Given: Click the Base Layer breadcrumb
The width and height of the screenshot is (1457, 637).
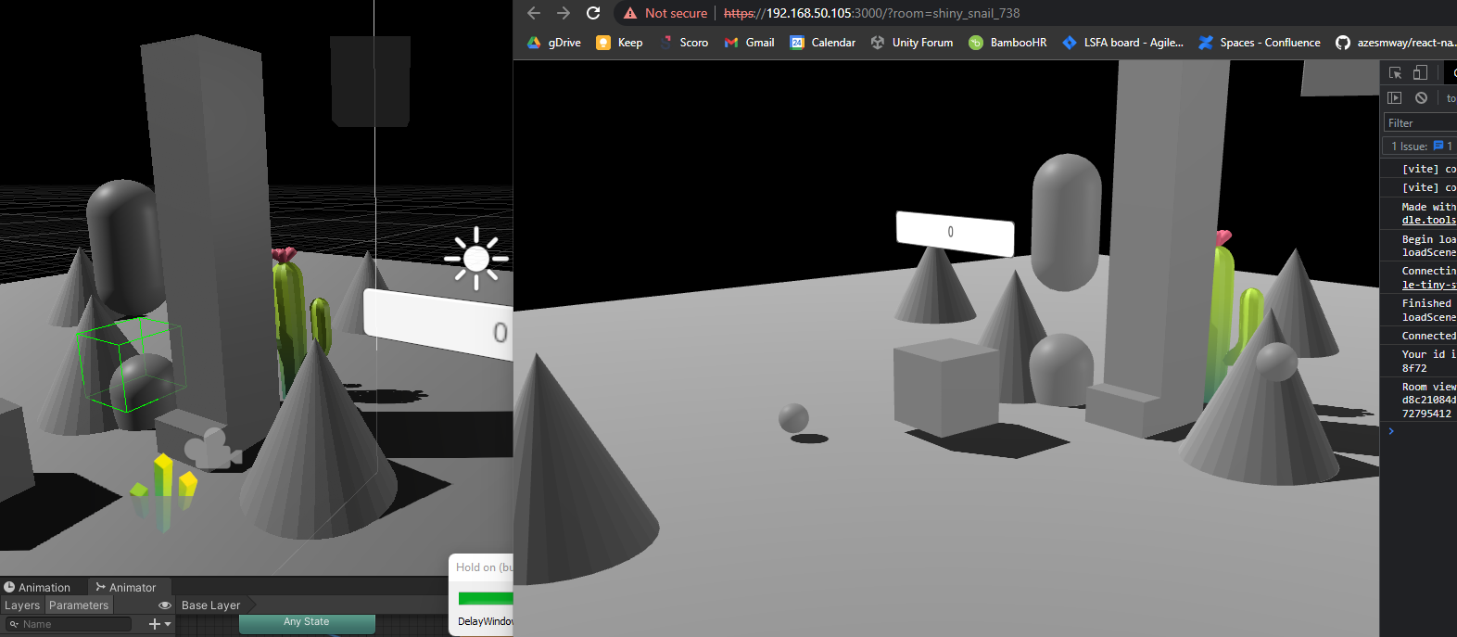Looking at the screenshot, I should coord(211,605).
